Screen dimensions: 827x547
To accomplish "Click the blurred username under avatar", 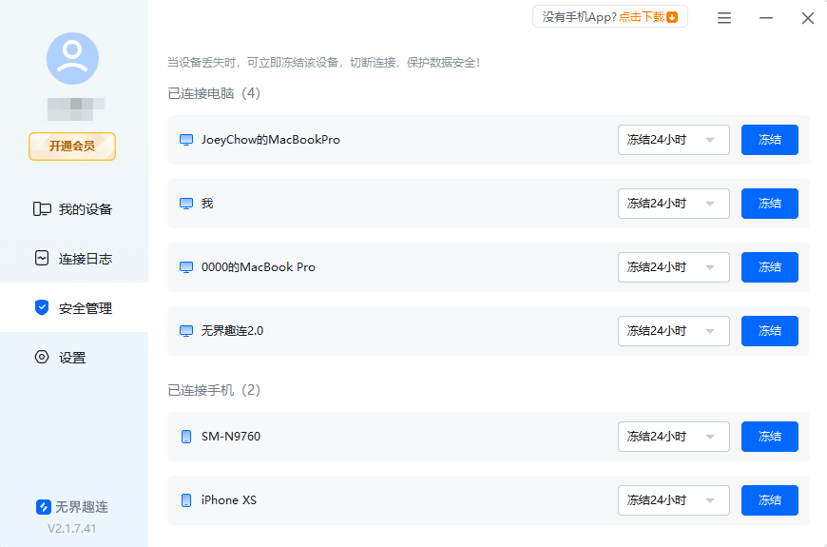I will [x=75, y=109].
